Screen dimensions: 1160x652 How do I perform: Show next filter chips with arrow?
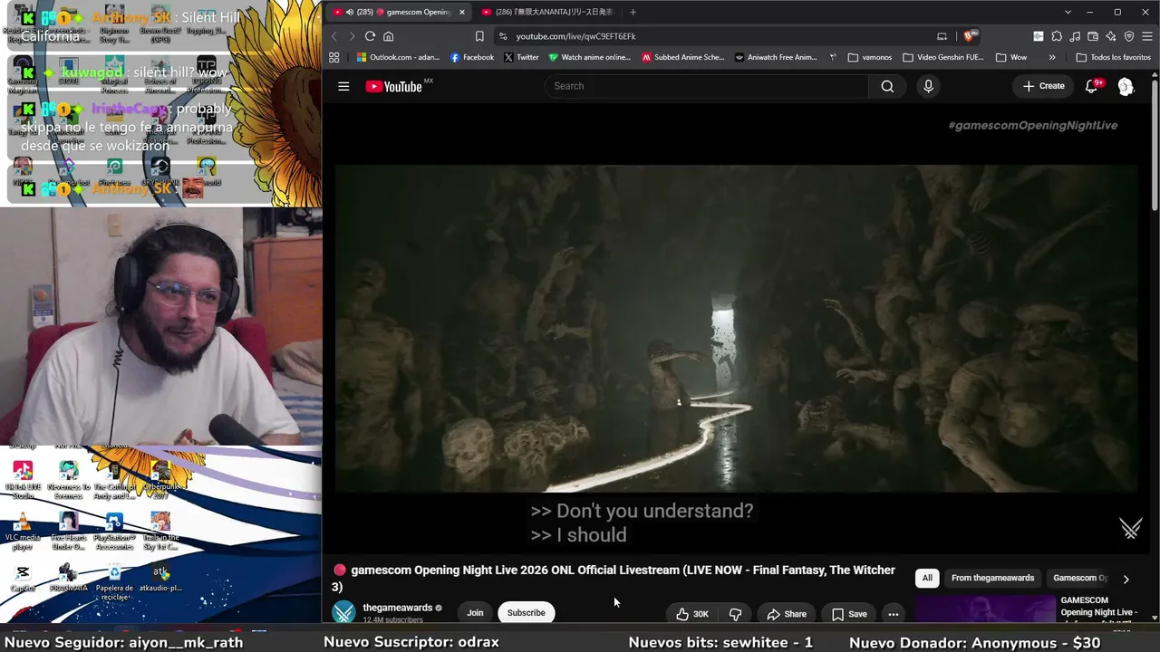coord(1126,579)
